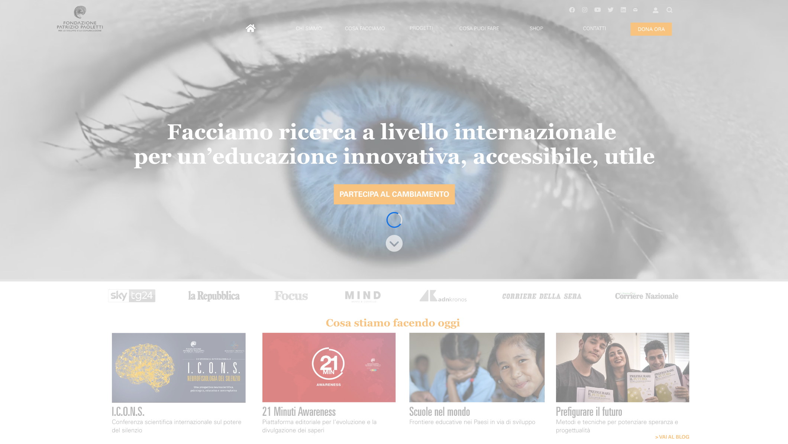Image resolution: width=788 pixels, height=444 pixels.
Task: Open the Instagram social icon
Action: 585,10
